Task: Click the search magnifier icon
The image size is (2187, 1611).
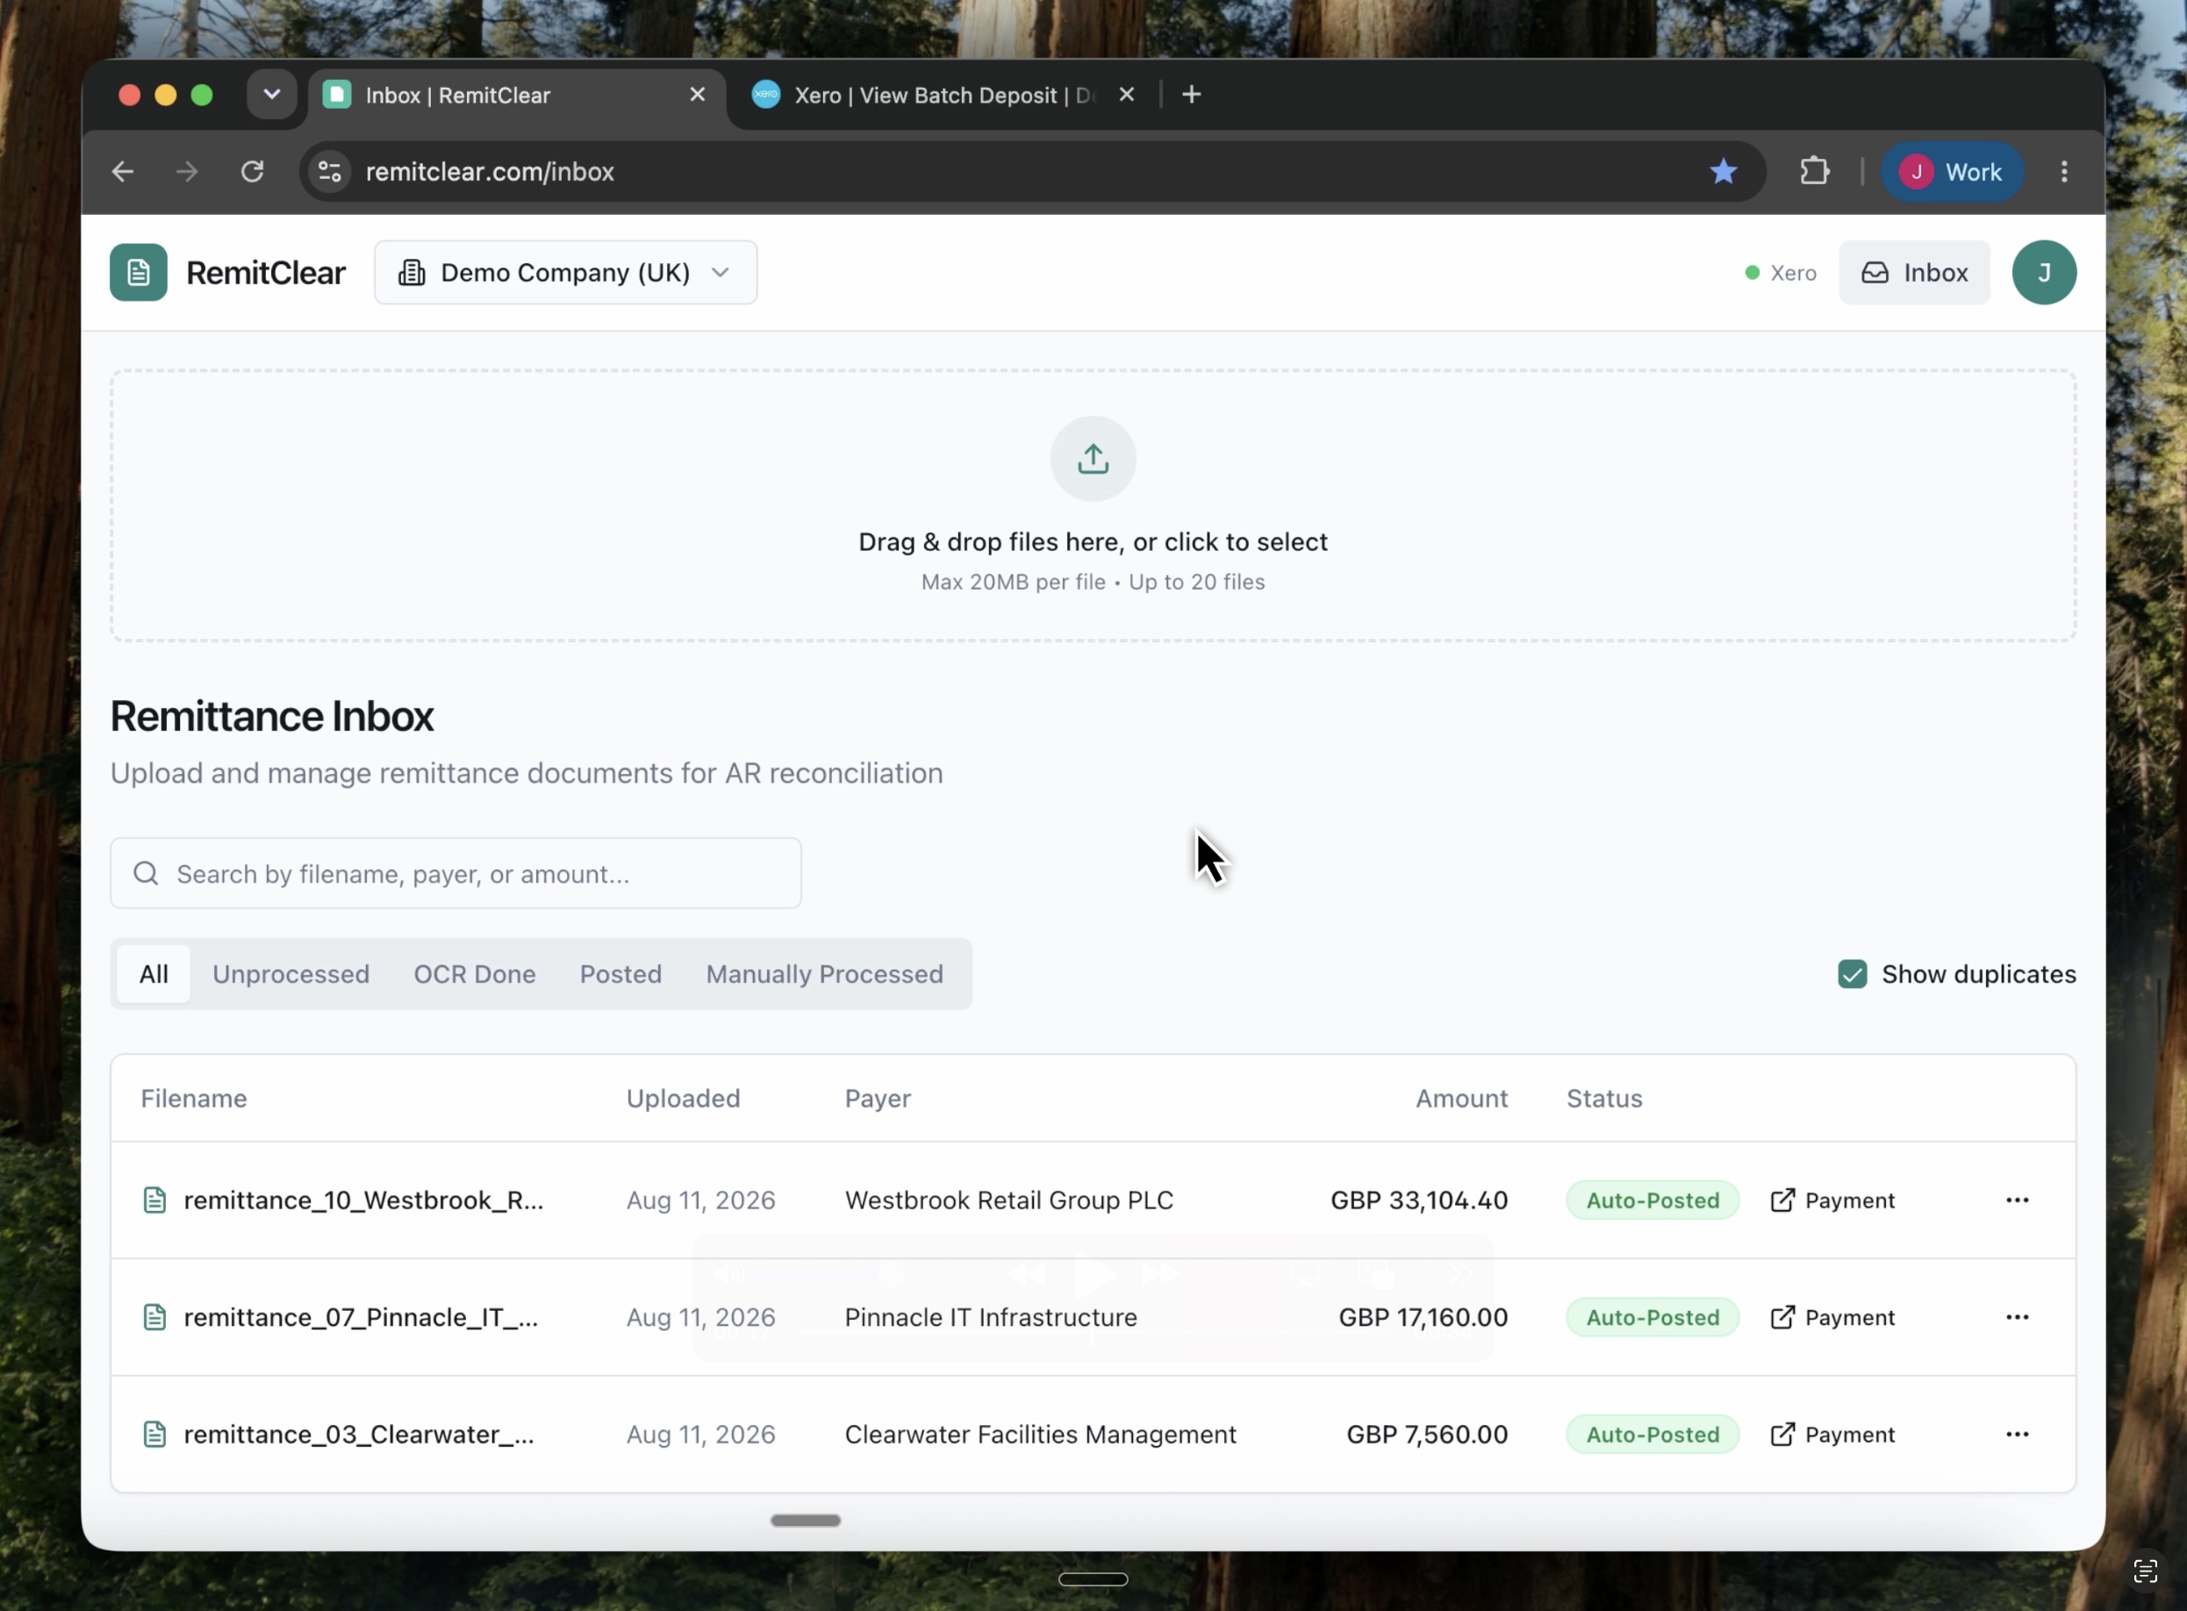Action: (x=147, y=874)
